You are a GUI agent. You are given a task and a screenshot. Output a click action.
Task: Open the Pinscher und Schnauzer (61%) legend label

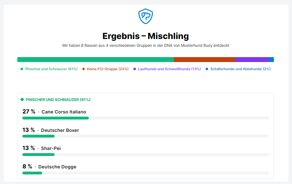(x=51, y=69)
